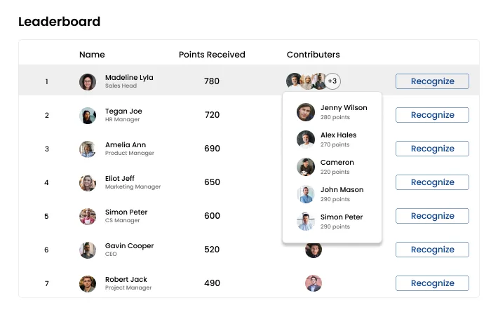The width and height of the screenshot is (498, 312).
Task: Open Gavin Cooper's profile avatar
Action: coord(88,250)
